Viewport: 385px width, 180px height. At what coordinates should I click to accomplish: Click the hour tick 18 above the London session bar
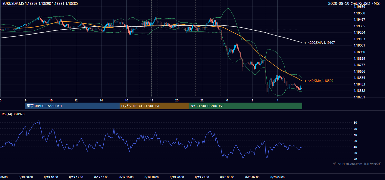[152, 100]
